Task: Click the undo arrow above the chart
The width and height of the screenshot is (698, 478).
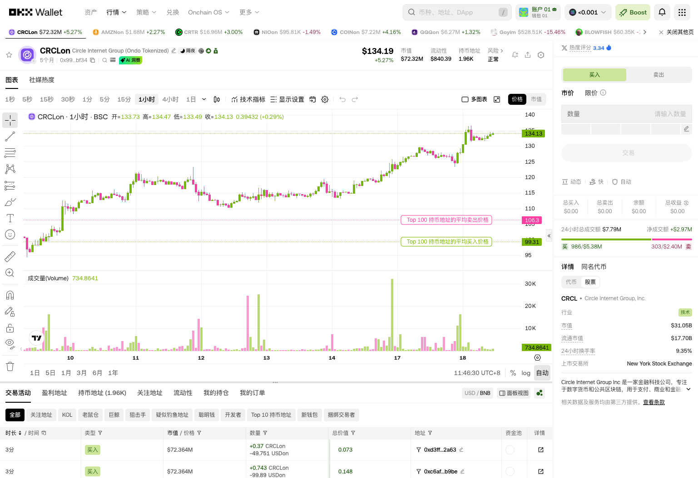Action: 342,99
